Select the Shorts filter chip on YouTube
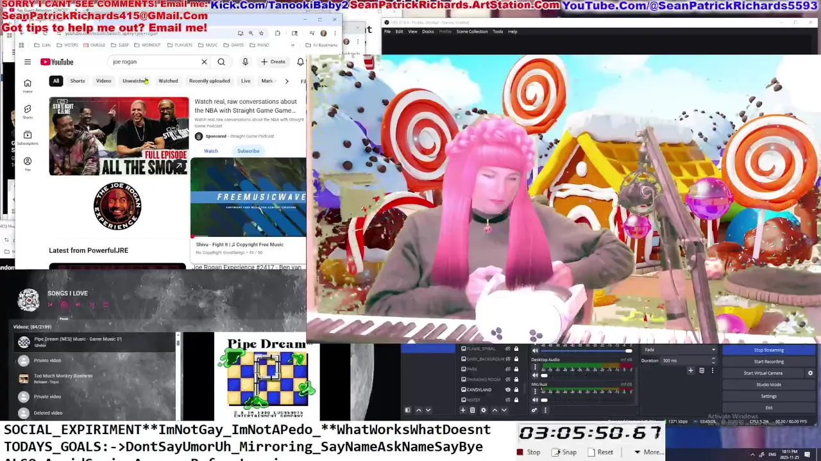 point(78,81)
